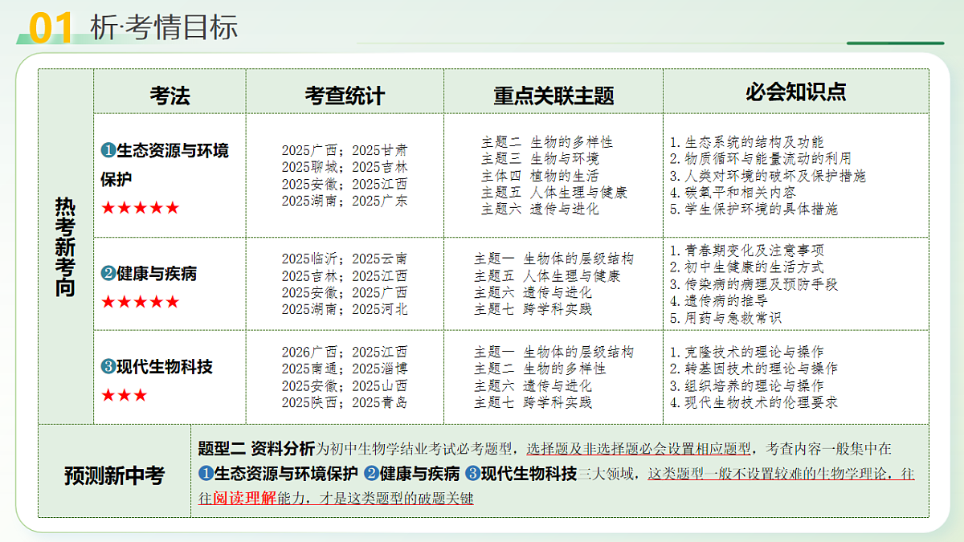964x542 pixels.
Task: Select the entry "2025湖南；2025广东"
Action: coord(345,201)
